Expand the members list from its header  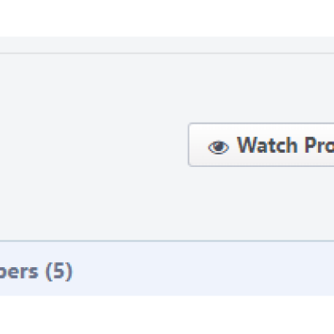coord(36,271)
